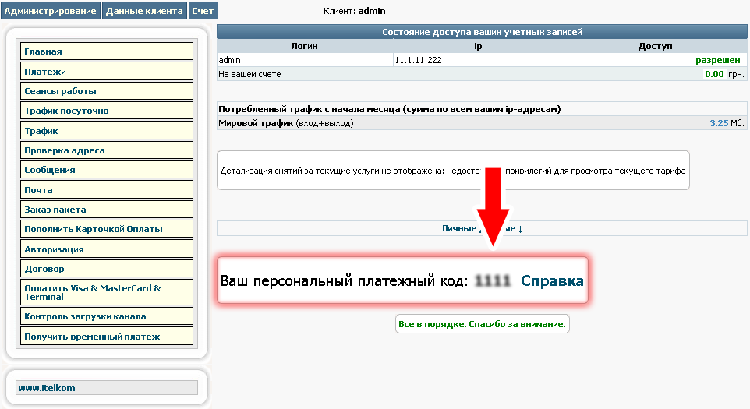Open the Авторизация menu item

[107, 249]
